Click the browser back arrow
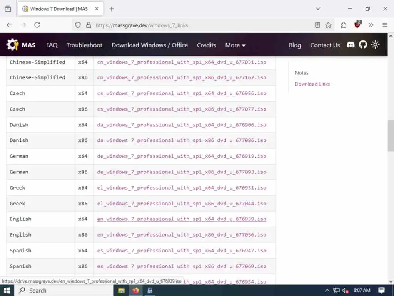 (x=9, y=25)
